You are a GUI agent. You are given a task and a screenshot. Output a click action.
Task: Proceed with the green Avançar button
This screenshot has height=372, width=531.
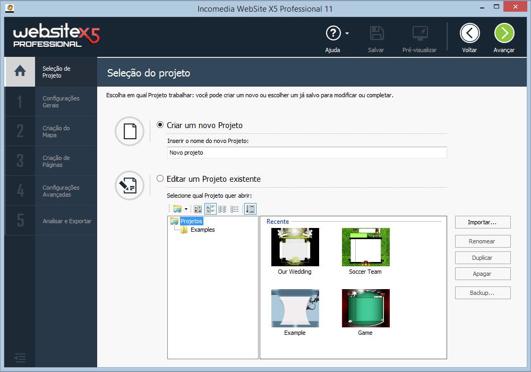(504, 33)
